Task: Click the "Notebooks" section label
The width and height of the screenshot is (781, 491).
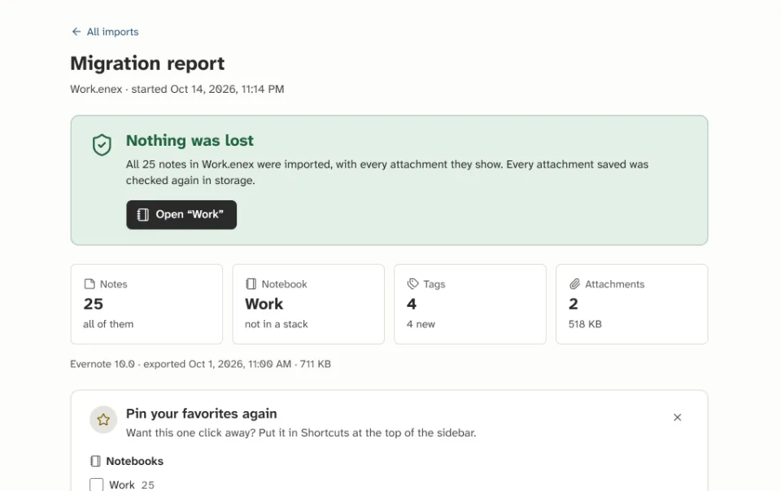Action: point(134,461)
